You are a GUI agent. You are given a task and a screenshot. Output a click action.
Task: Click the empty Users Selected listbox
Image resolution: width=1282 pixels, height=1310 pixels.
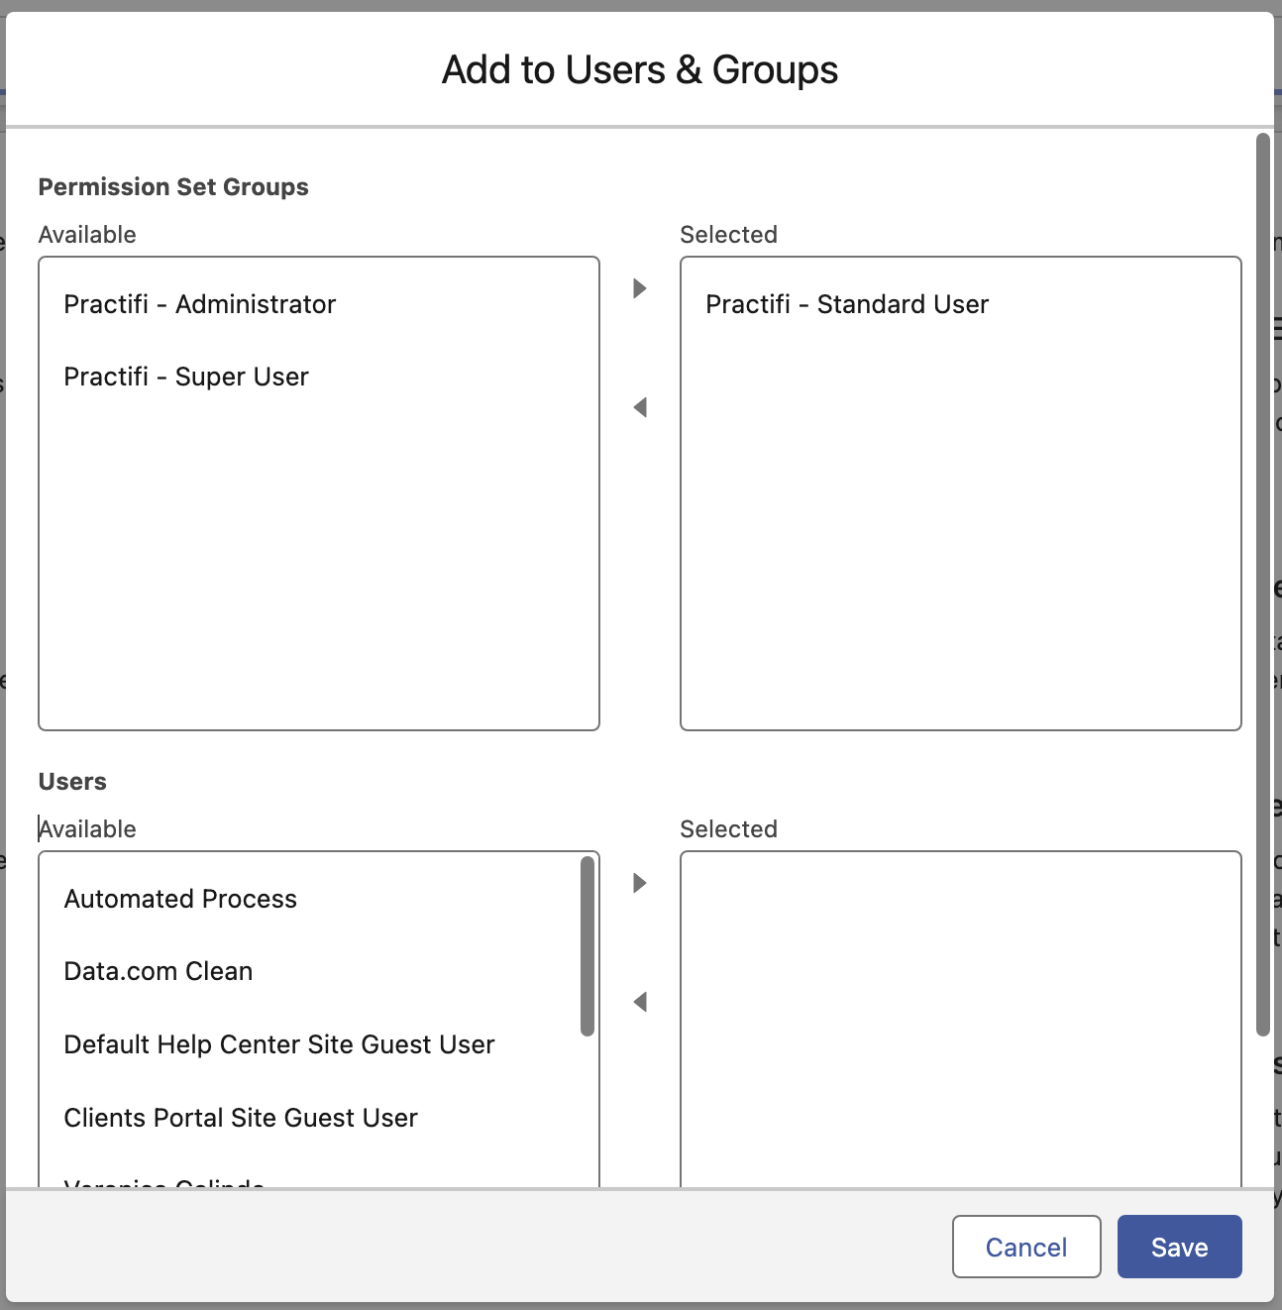(x=961, y=1019)
